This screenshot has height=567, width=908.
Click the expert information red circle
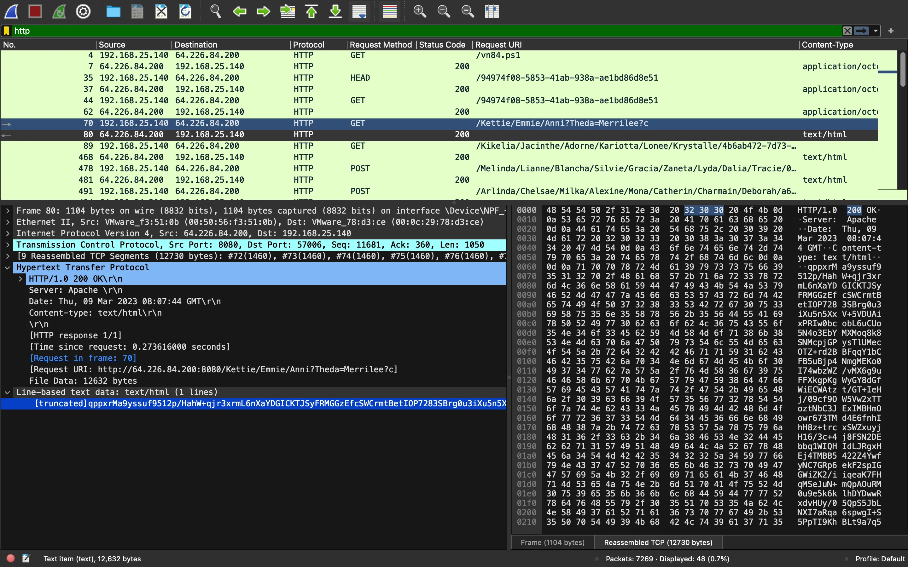[x=10, y=558]
